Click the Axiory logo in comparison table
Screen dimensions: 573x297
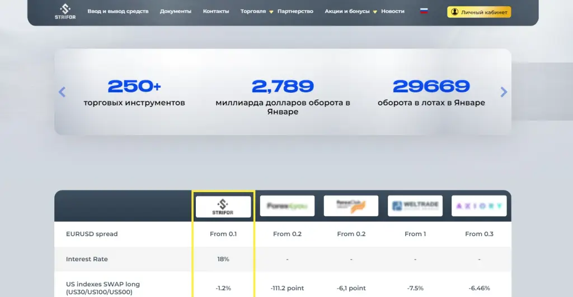[479, 206]
